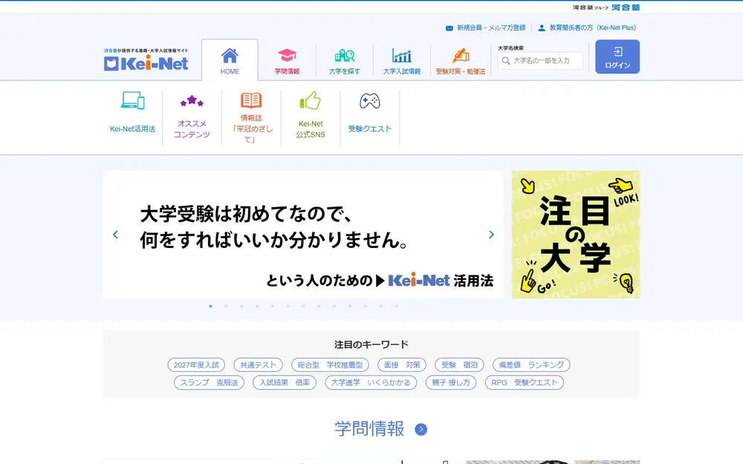Viewport: 743px width, 464px height.
Task: Select the second carousel pagination dot
Action: pyautogui.click(x=226, y=306)
